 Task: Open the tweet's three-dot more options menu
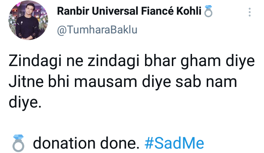(x=250, y=13)
